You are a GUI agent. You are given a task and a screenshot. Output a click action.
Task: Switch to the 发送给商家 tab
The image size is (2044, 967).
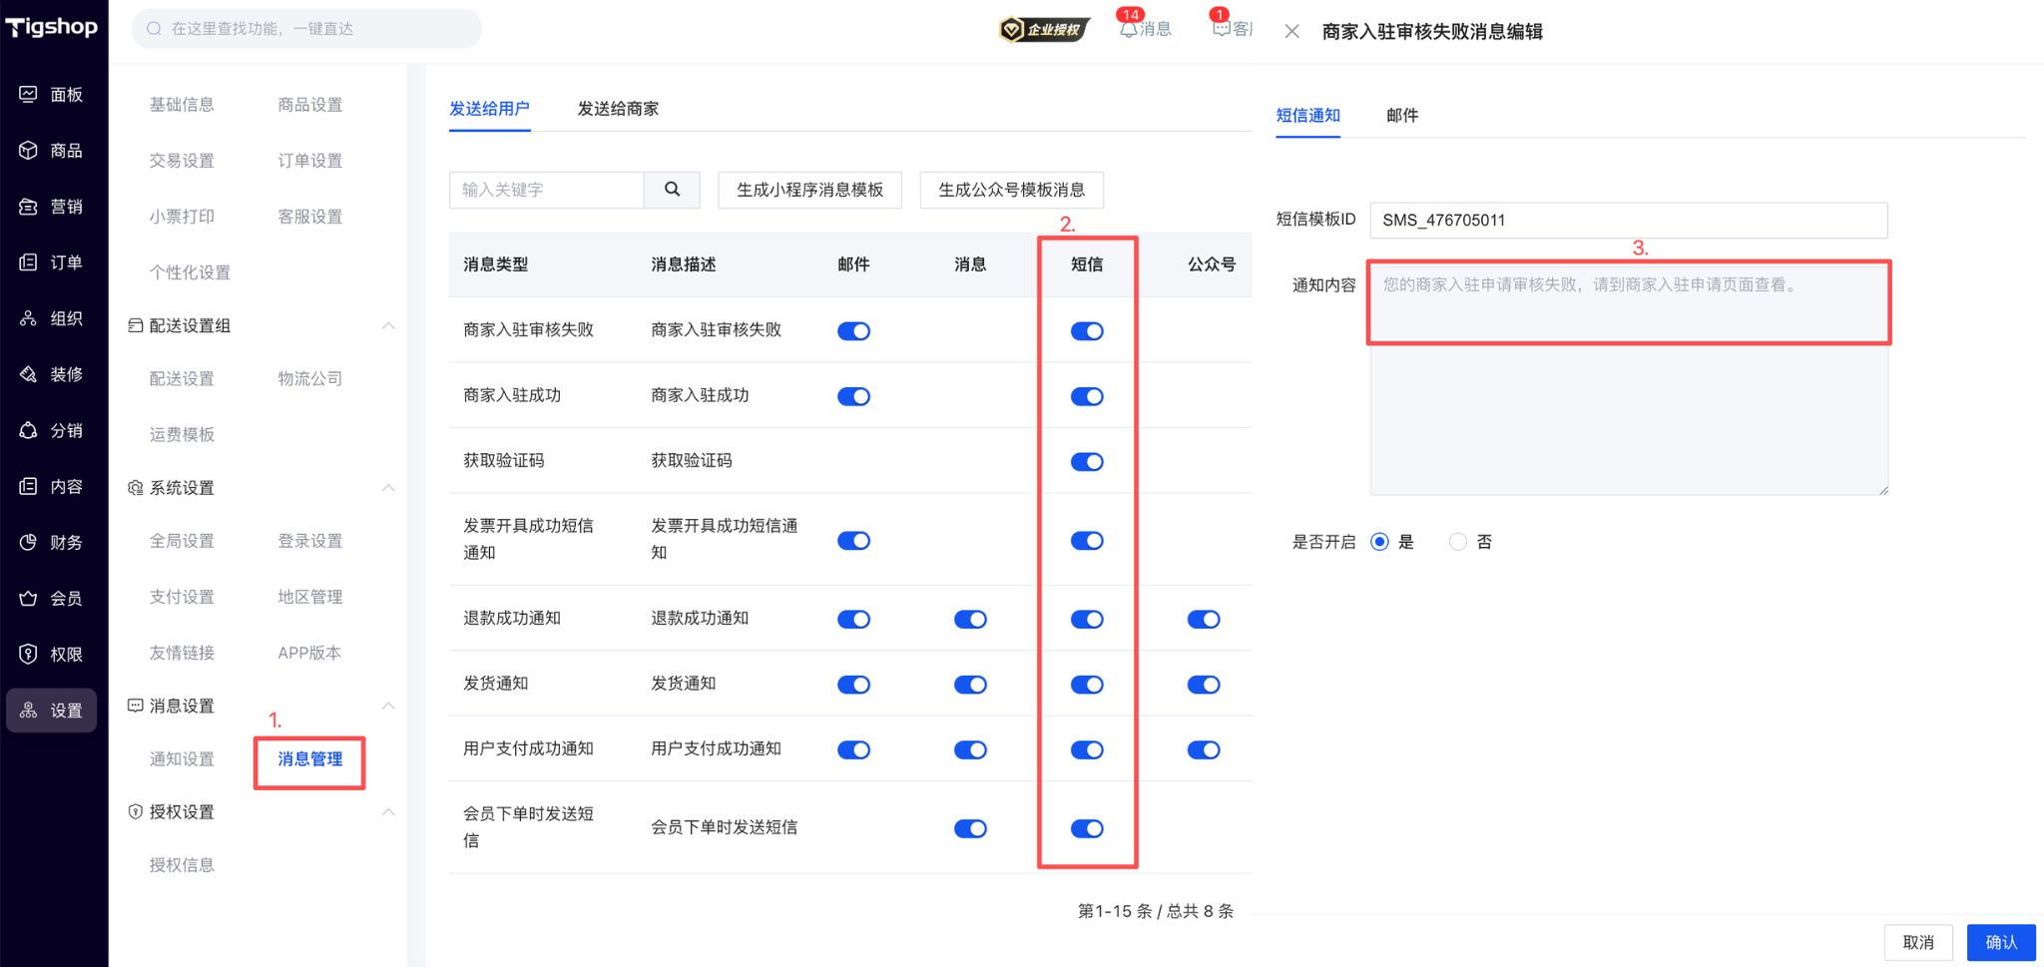616,109
